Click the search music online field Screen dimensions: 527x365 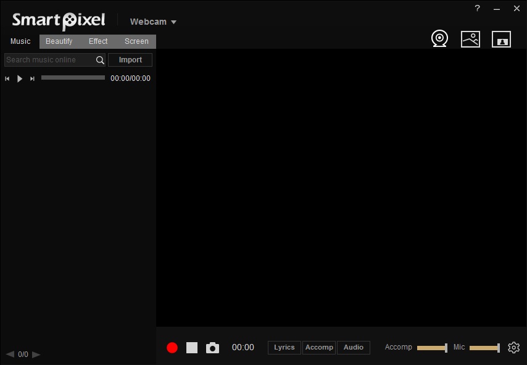(46, 60)
